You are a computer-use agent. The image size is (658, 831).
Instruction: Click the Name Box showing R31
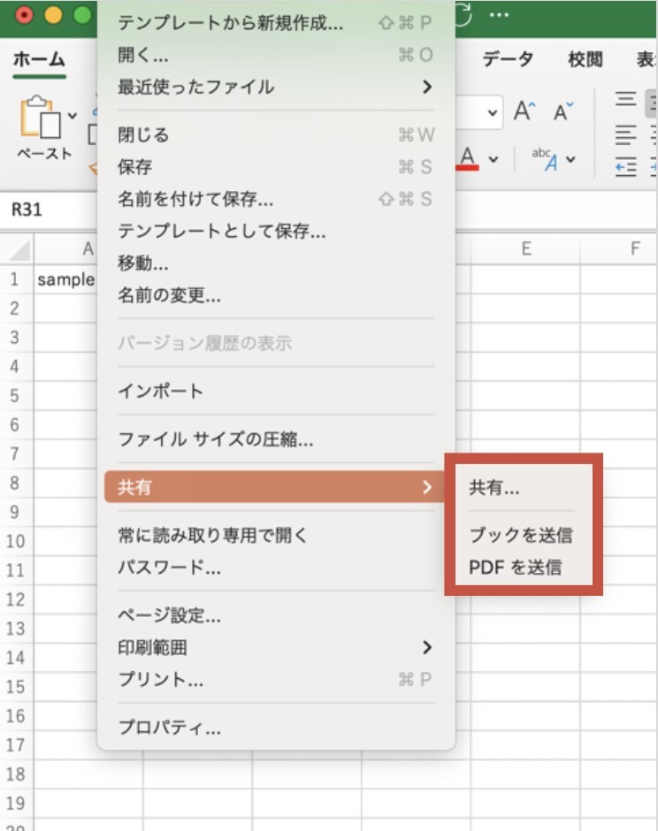27,210
